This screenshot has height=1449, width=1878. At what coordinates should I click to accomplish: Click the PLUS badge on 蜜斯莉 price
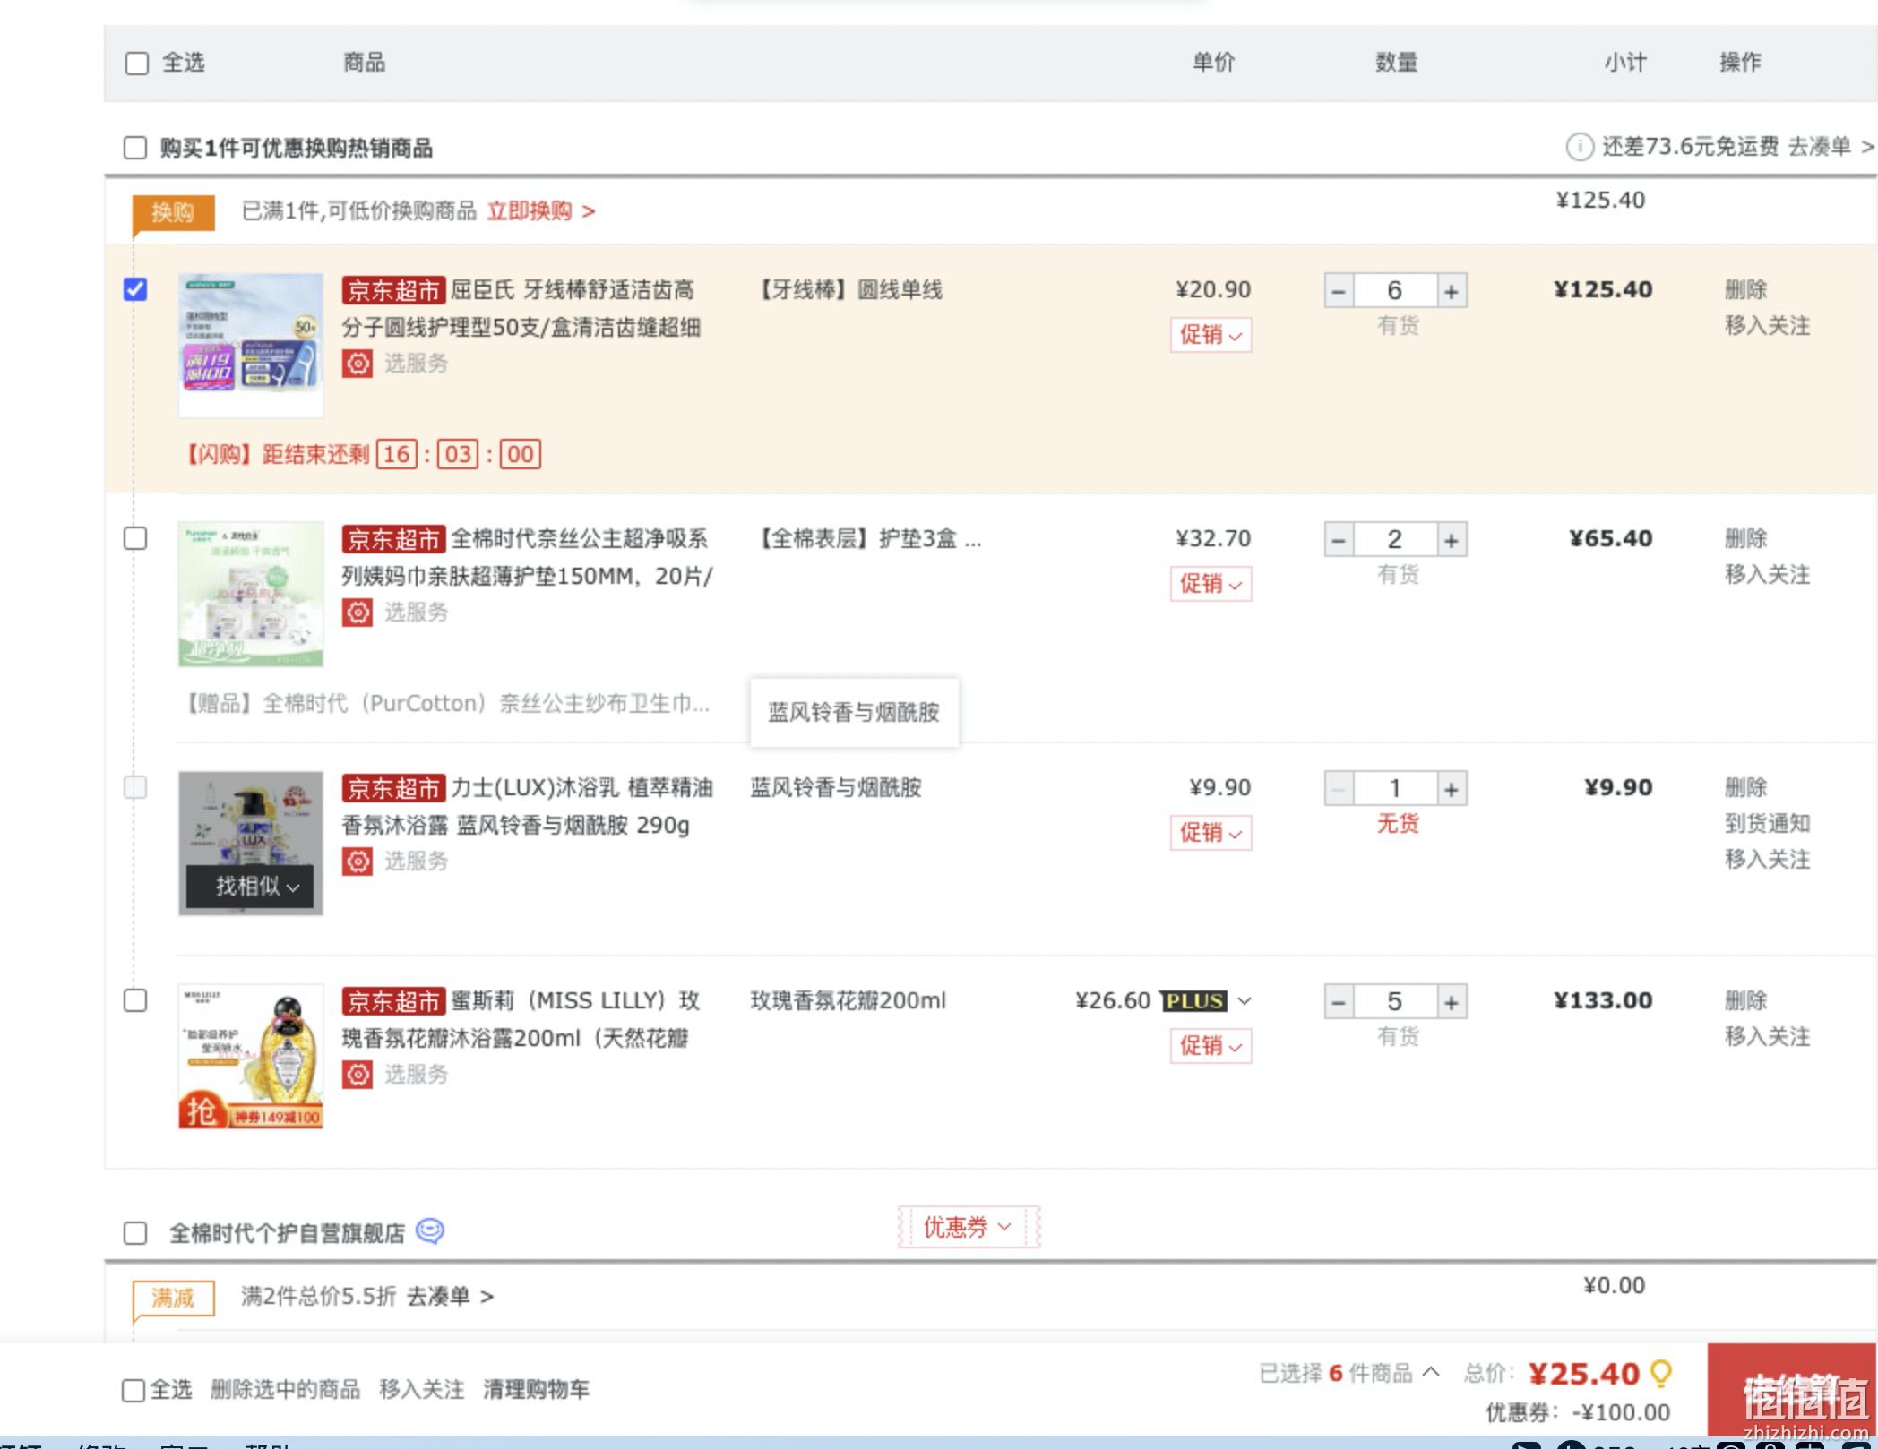1193,1000
